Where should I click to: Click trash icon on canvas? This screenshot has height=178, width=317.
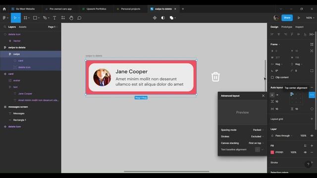(x=215, y=77)
